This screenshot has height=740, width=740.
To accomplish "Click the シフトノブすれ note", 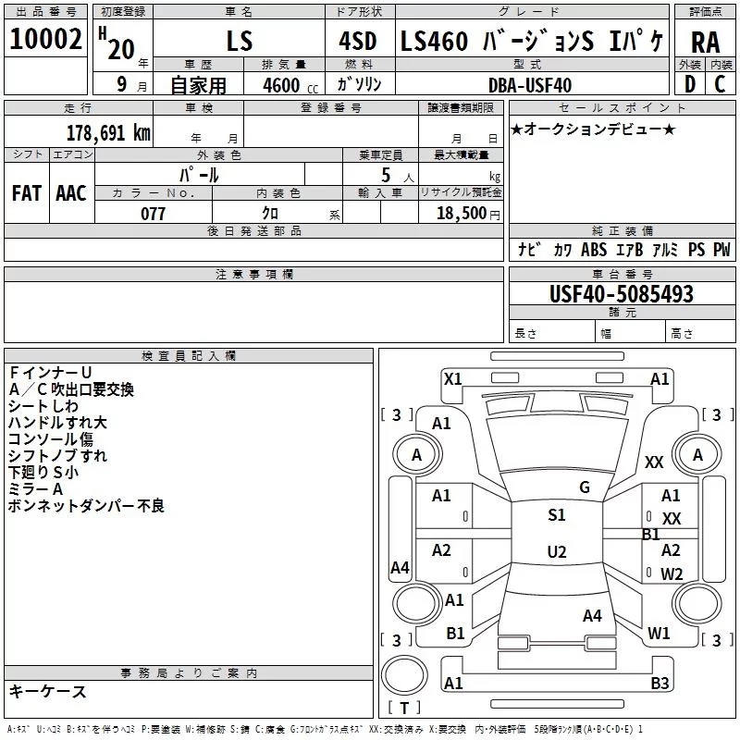I will click(57, 455).
